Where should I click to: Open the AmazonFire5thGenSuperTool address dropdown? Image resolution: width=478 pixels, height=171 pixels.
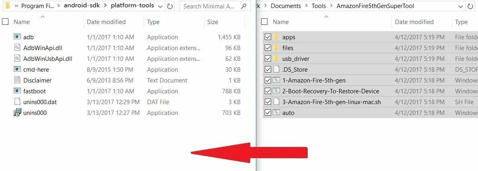(x=460, y=6)
